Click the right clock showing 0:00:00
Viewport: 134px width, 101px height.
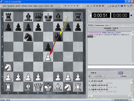click(120, 15)
